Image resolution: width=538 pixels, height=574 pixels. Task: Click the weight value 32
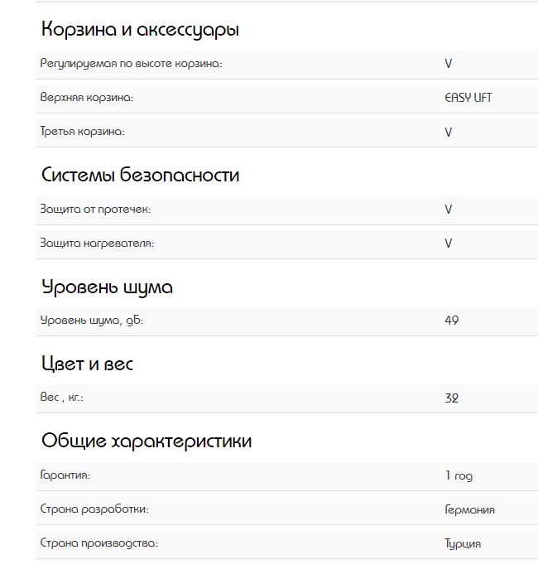tap(451, 398)
